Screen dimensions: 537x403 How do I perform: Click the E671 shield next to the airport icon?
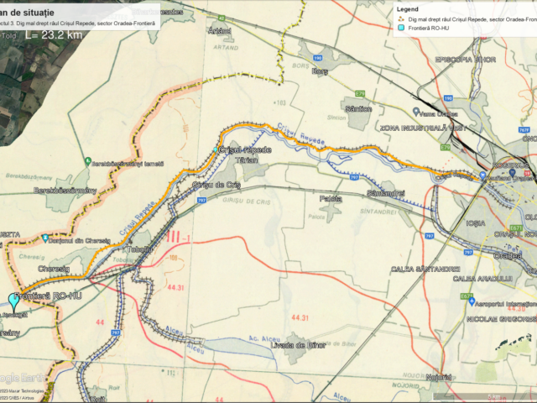[x=467, y=296]
